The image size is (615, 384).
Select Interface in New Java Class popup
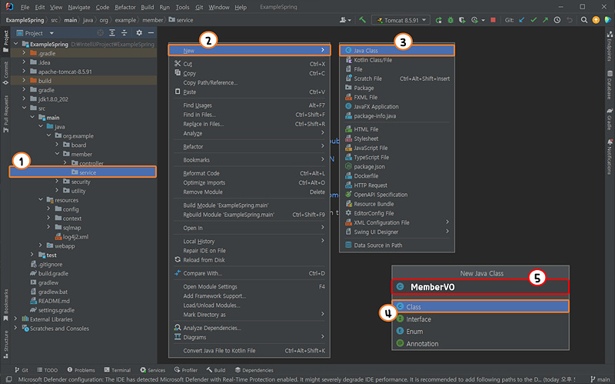[x=480, y=319]
